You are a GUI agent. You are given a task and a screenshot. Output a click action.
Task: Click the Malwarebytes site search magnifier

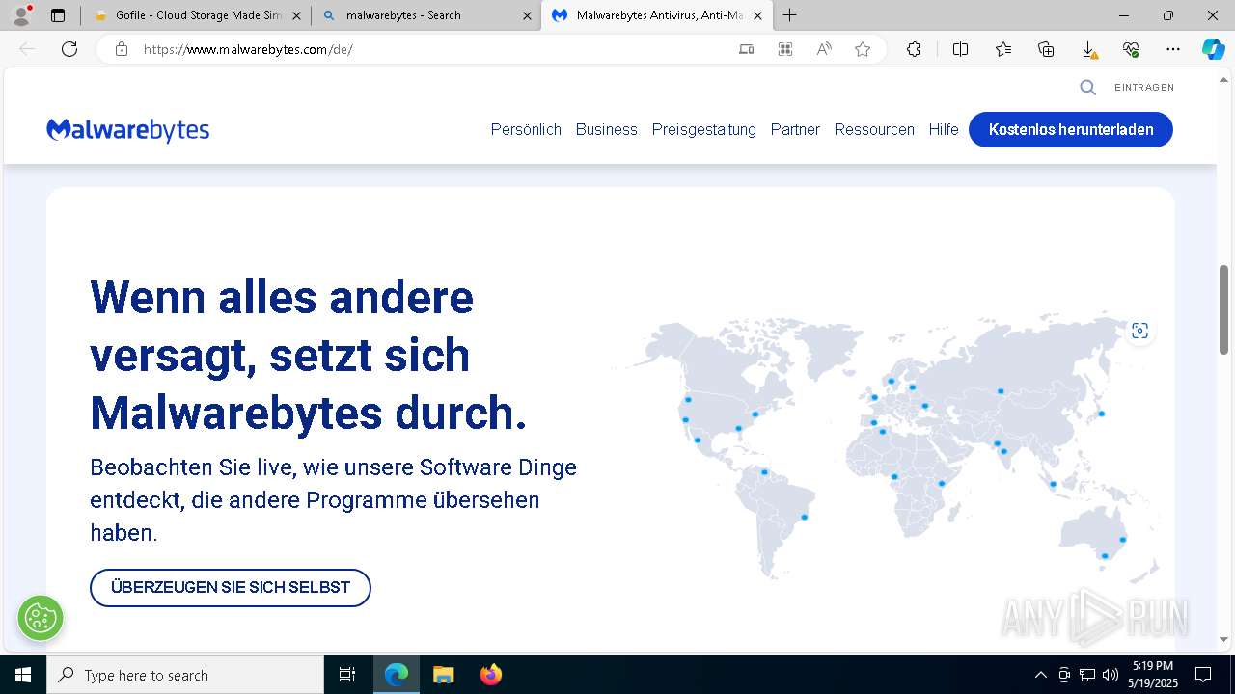pyautogui.click(x=1087, y=88)
